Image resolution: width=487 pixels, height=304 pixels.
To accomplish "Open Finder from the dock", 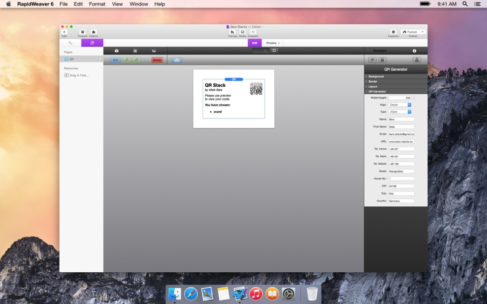I will (174, 294).
